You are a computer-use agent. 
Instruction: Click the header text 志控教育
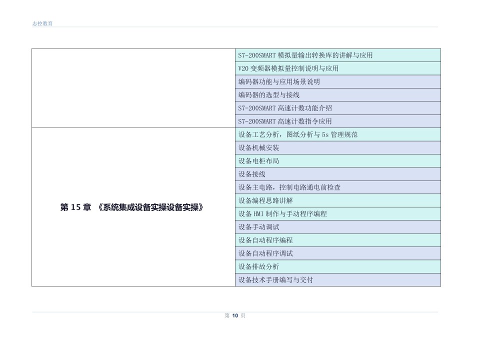tap(42, 23)
